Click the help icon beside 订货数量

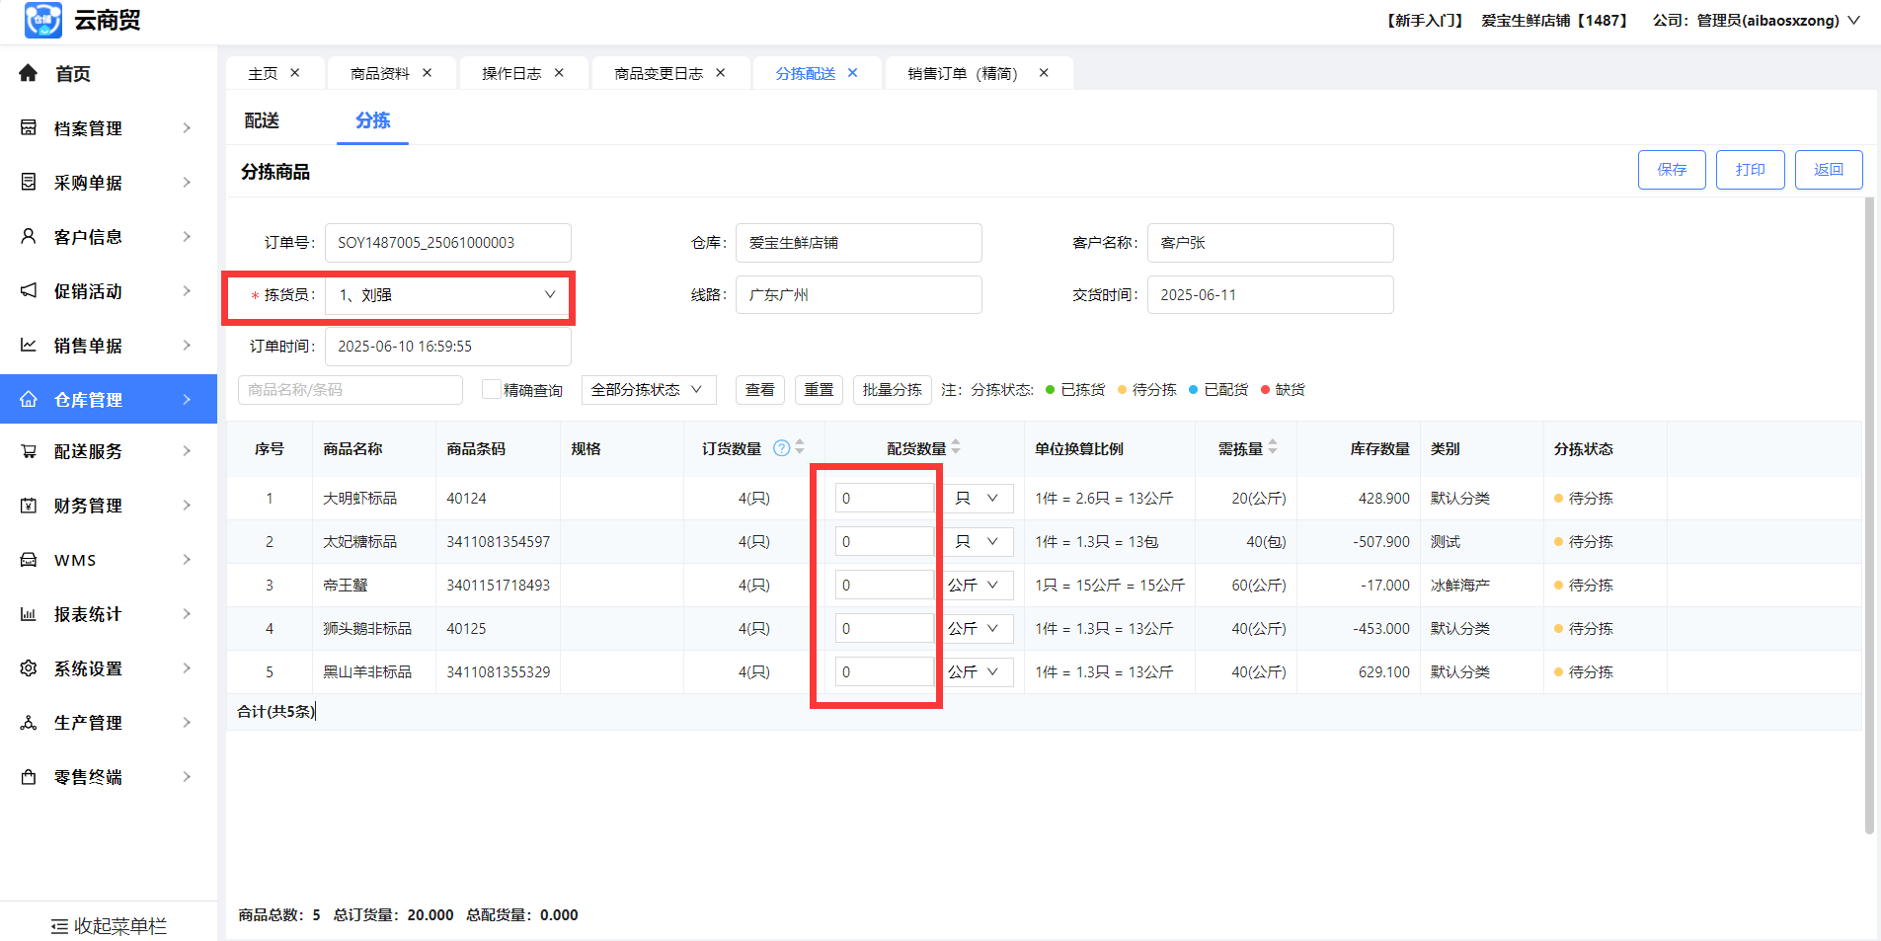point(781,448)
